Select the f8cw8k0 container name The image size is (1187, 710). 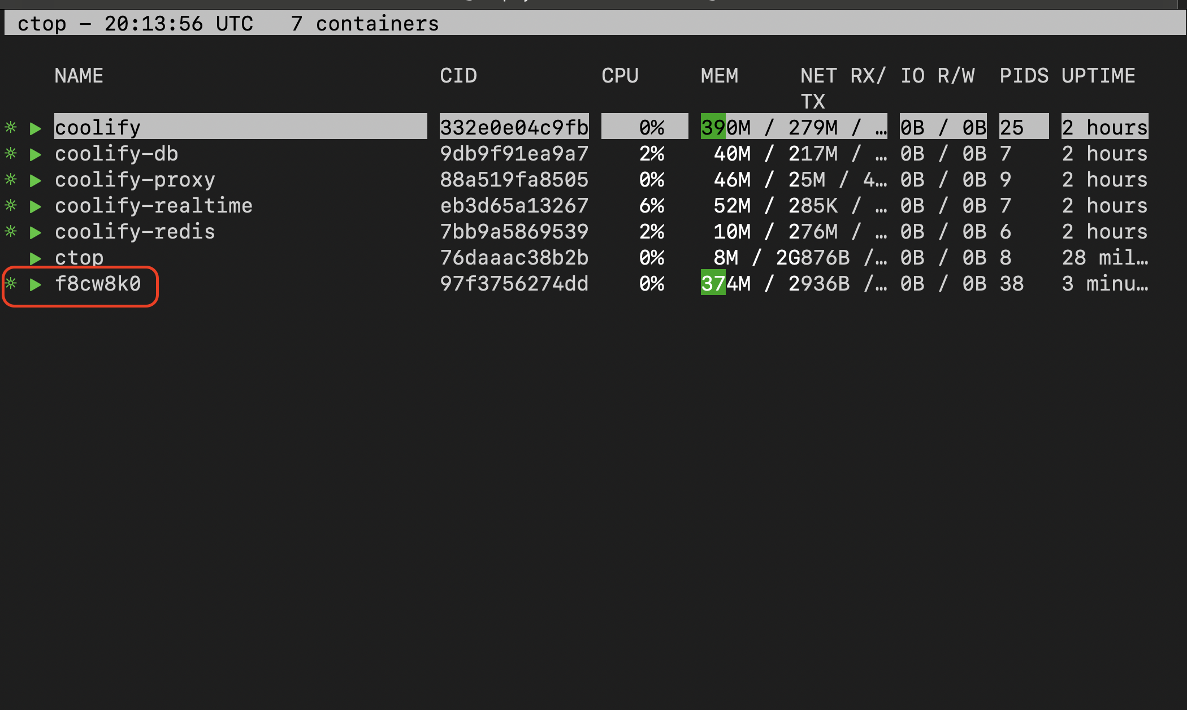(x=98, y=284)
